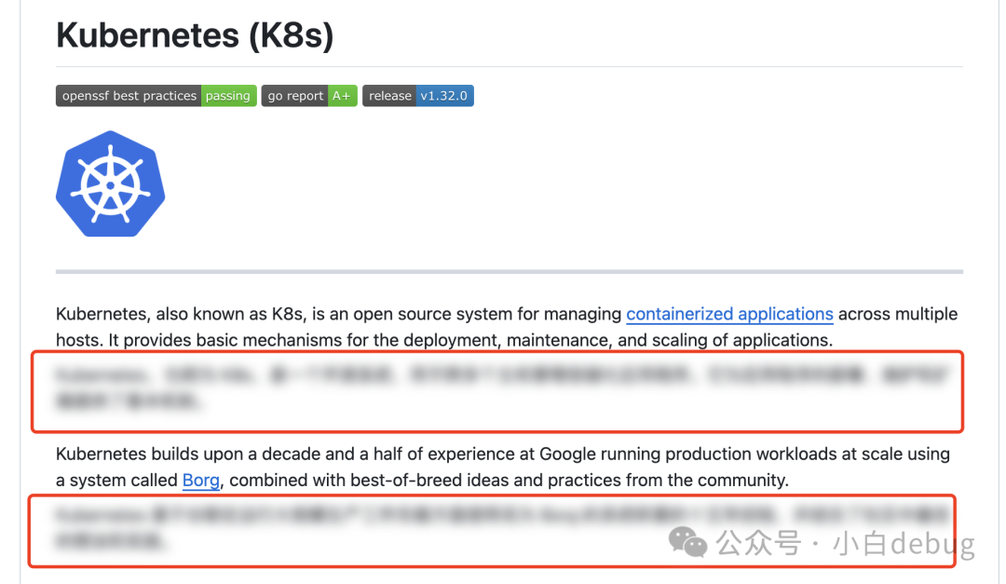Open the release v1.32.0 badge

coord(418,96)
